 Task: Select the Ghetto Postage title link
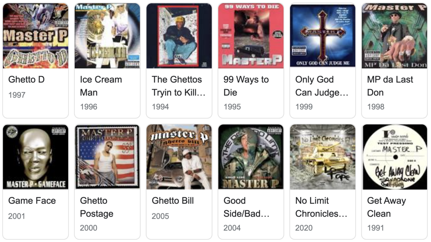click(97, 207)
